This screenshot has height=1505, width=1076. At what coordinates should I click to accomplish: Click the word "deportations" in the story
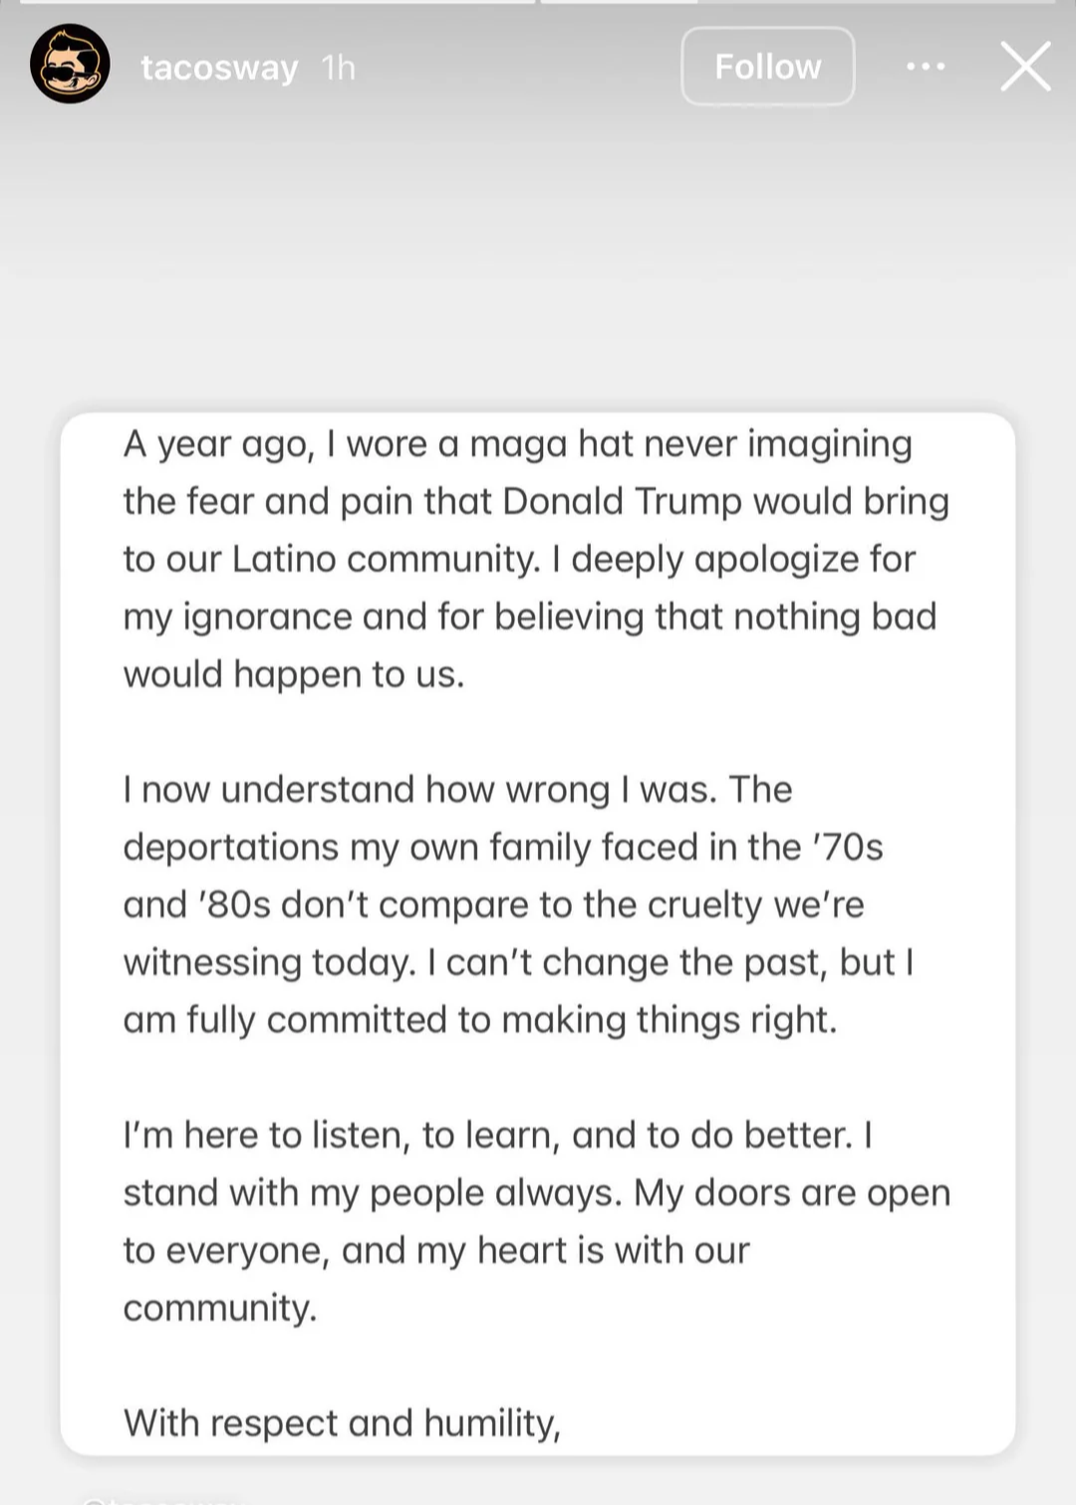230,848
